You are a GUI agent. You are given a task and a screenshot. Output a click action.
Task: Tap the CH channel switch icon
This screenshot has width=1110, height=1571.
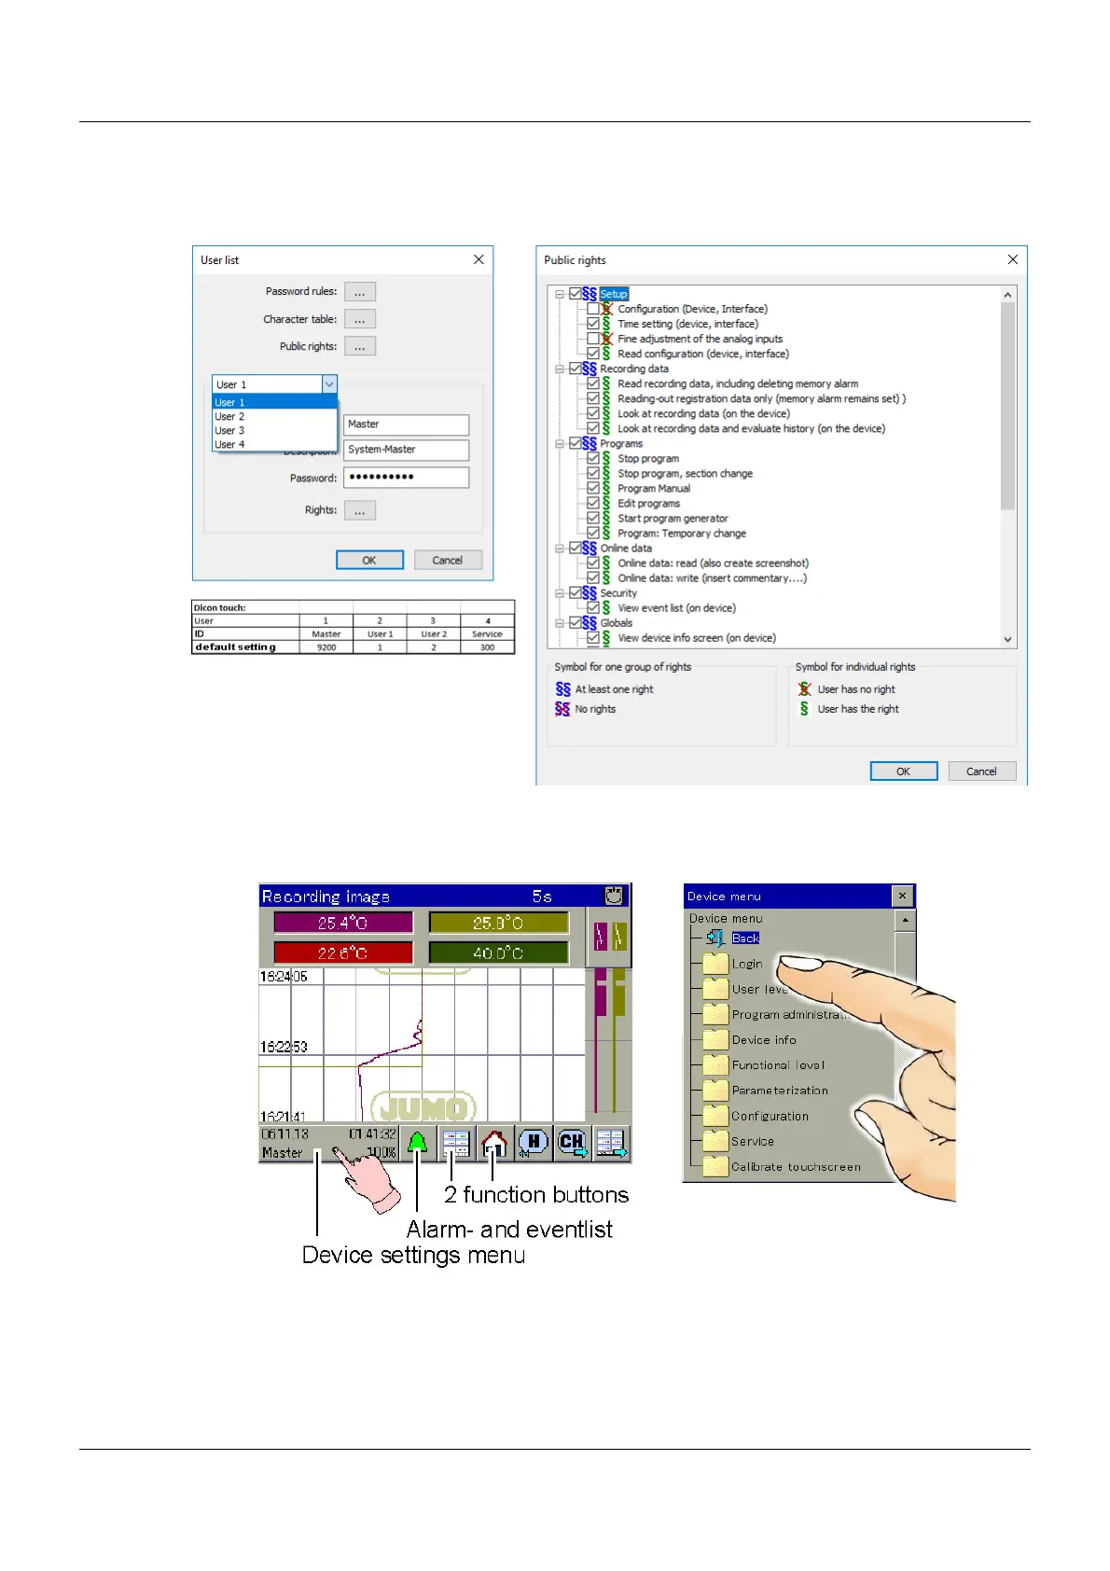point(572,1143)
